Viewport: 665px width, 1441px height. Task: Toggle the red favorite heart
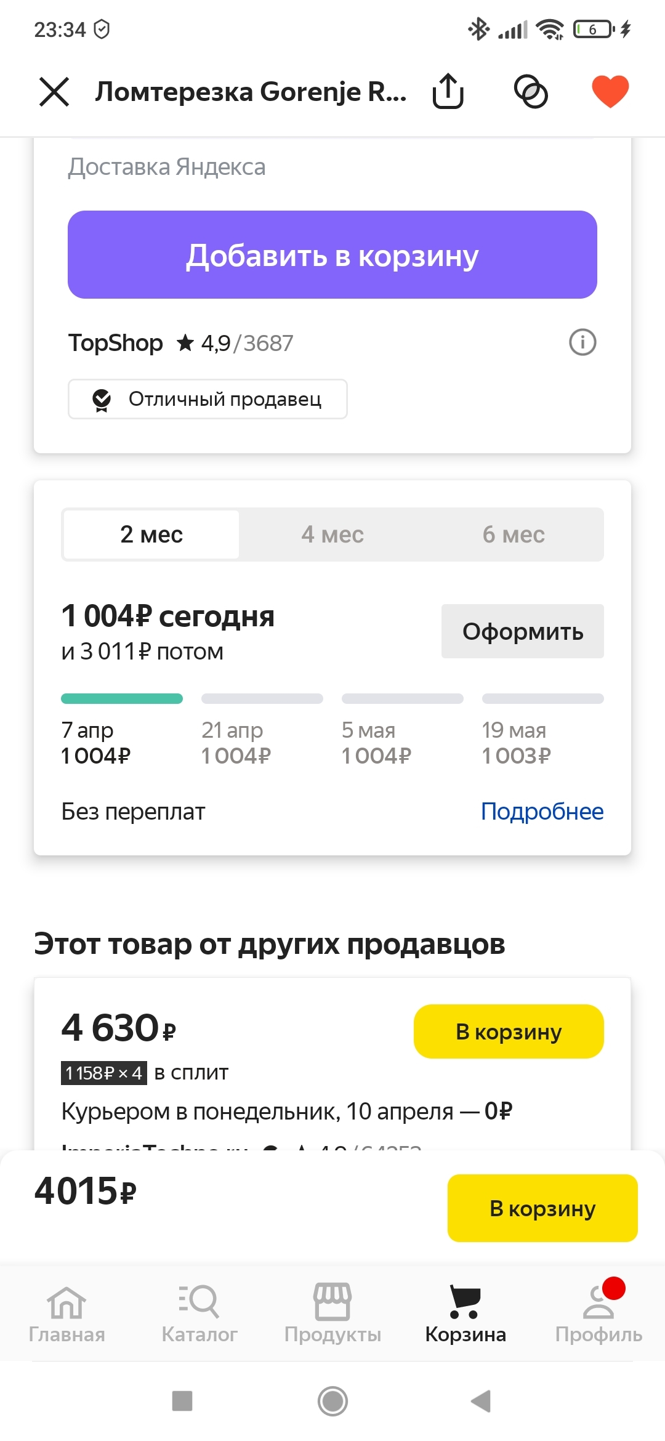click(610, 92)
